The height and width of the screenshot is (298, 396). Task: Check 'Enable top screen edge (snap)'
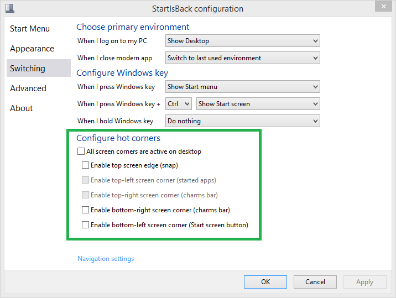tap(85, 165)
